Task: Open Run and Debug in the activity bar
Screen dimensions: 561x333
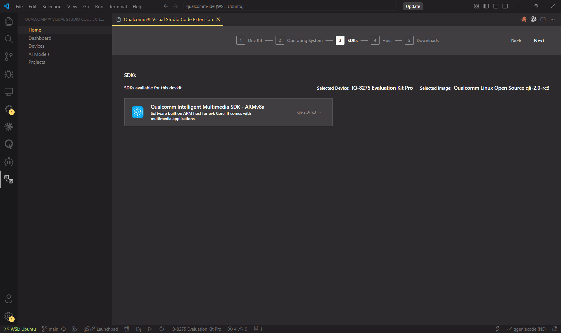Action: point(9,74)
